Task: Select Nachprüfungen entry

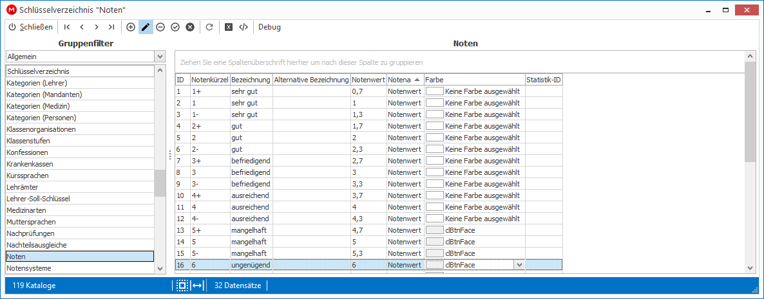Action: (x=80, y=233)
